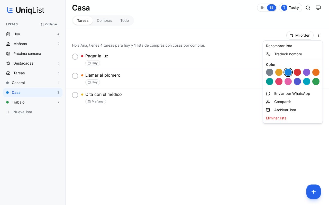This screenshot has width=329, height=205.
Task: Click the monitor display theme icon
Action: (318, 8)
